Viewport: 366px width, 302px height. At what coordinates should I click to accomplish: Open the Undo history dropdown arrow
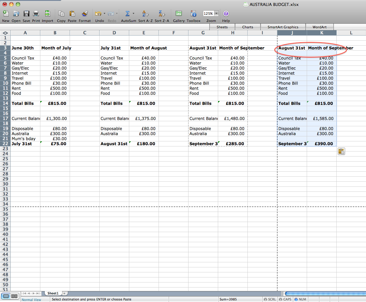coord(104,14)
